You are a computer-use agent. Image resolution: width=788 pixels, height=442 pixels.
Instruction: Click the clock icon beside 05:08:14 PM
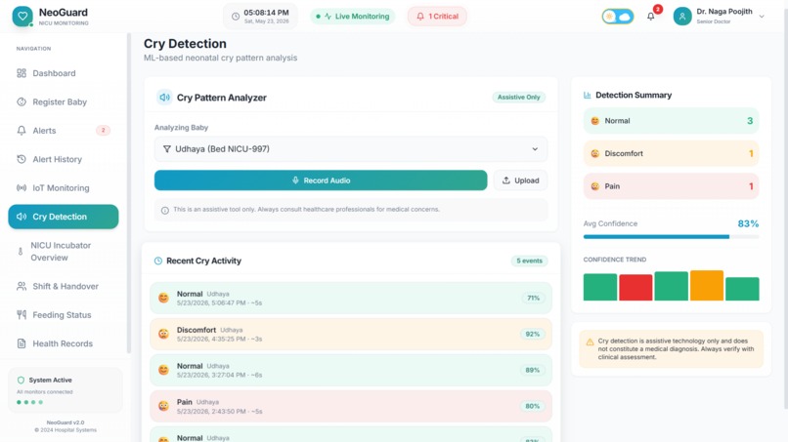click(x=236, y=17)
